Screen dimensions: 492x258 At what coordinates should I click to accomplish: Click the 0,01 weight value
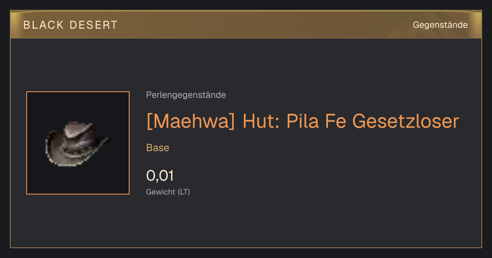point(160,176)
